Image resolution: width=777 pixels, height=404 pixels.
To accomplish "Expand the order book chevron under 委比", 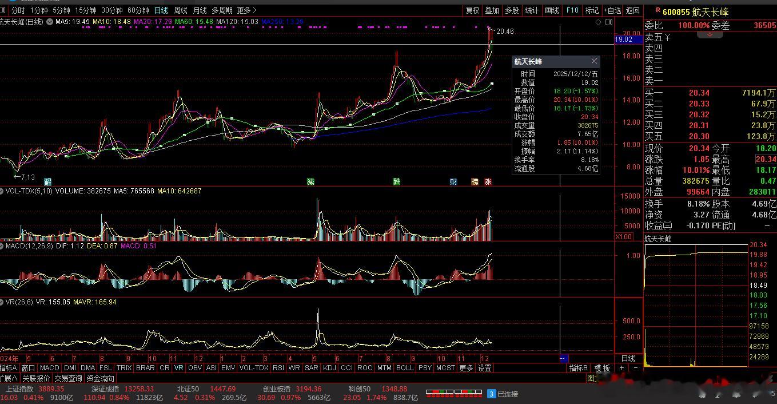I will 710,34.
